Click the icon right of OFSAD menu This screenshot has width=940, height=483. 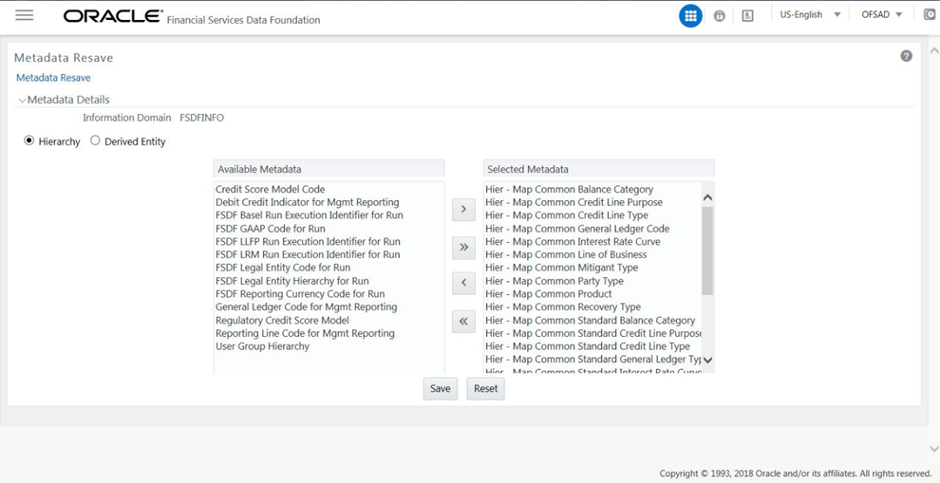click(929, 14)
